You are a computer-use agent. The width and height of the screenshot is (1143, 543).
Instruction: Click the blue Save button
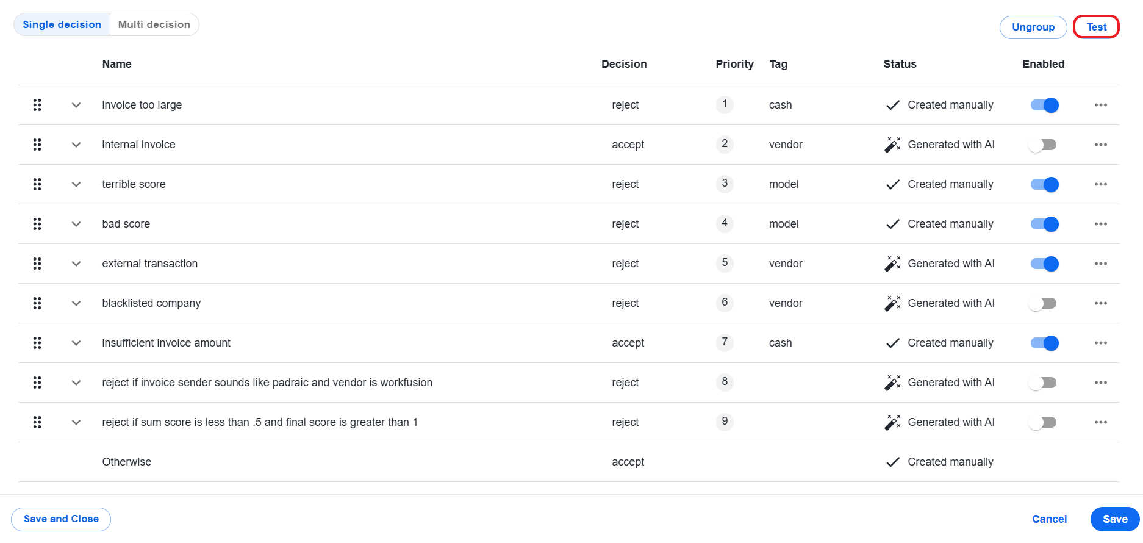[x=1115, y=519]
